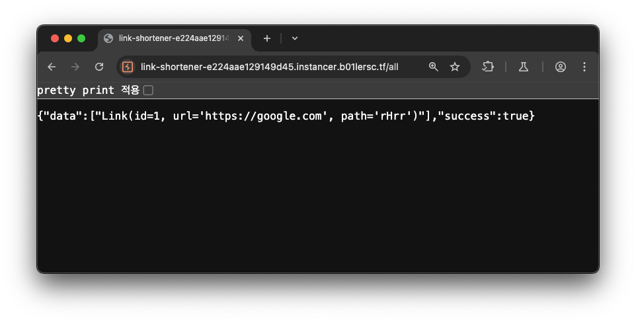
Task: Maximize the window with green button
Action: click(x=81, y=38)
